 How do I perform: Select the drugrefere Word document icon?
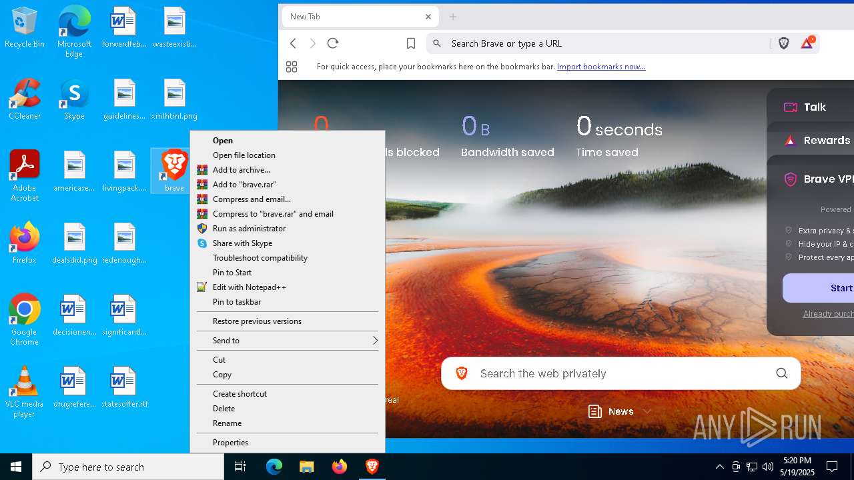point(74,387)
